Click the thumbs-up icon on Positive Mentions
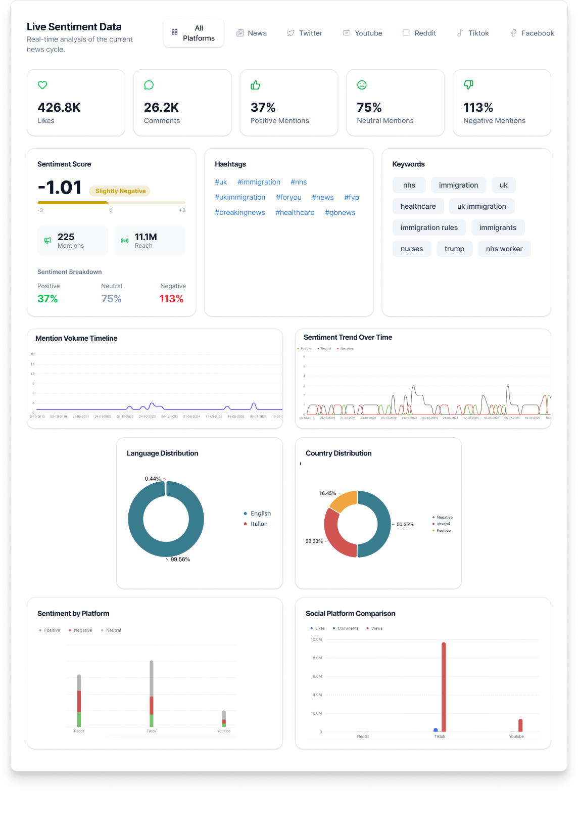Image resolution: width=578 pixels, height=828 pixels. pos(255,85)
